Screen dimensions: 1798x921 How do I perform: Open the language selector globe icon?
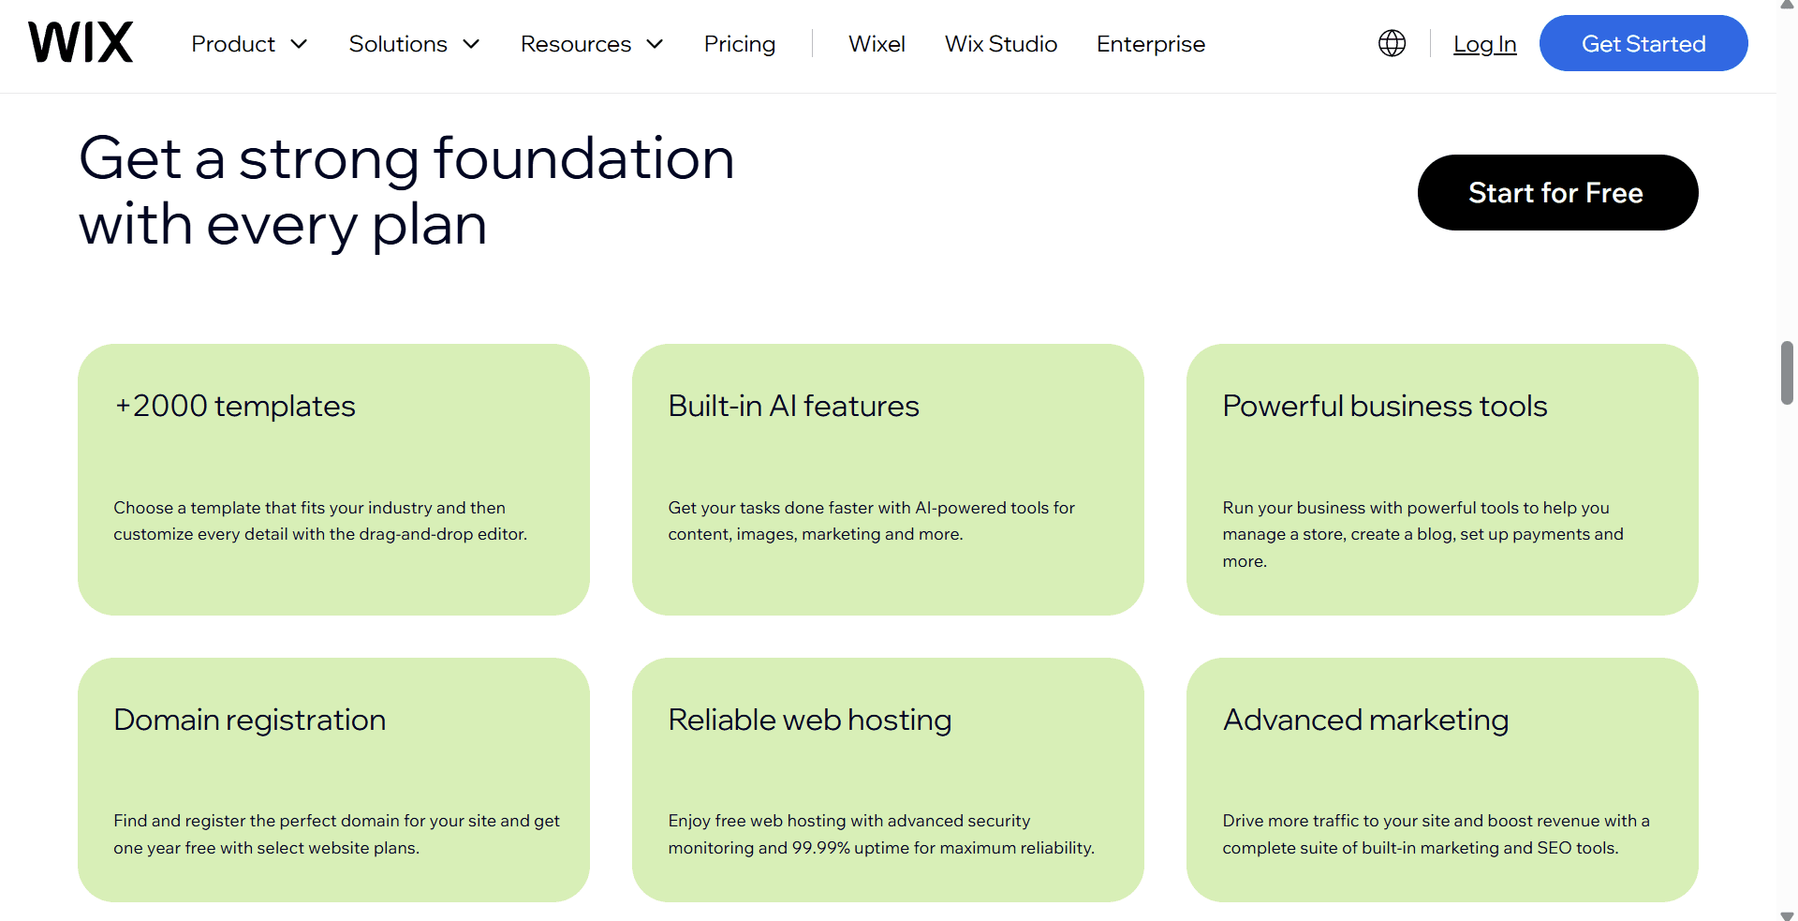click(x=1392, y=43)
